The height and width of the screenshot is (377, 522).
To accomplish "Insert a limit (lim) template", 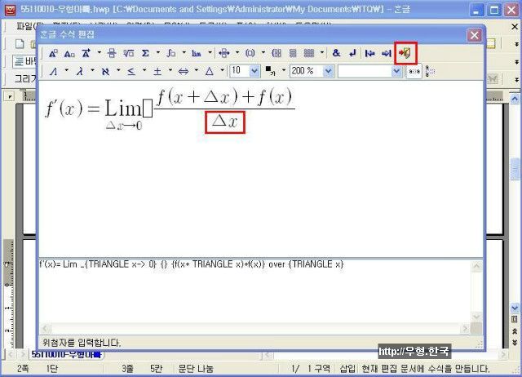I will click(197, 53).
